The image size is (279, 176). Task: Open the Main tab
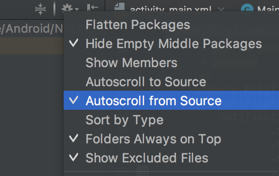[x=268, y=9]
